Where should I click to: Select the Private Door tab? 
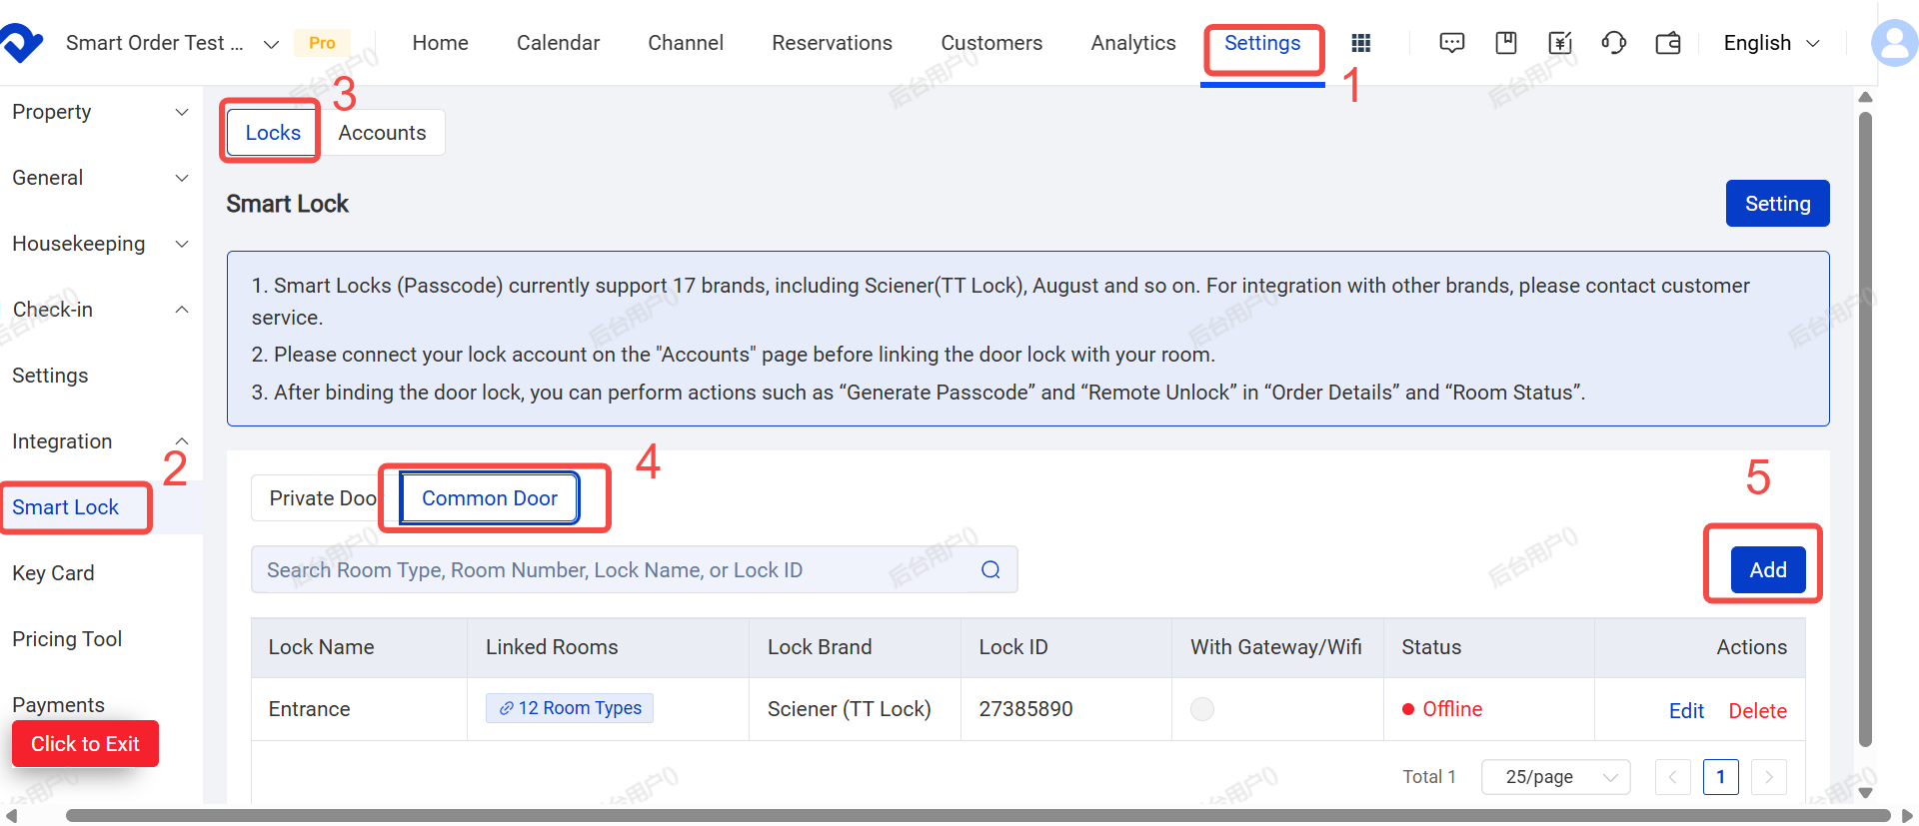tap(324, 498)
